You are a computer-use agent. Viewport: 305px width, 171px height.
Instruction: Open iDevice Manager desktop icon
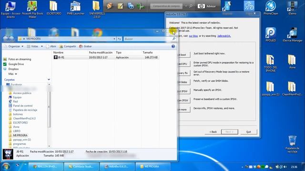click(292, 35)
